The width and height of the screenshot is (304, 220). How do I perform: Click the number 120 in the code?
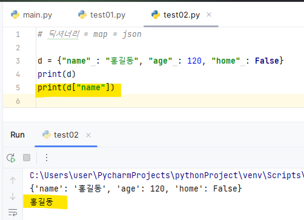click(x=194, y=61)
